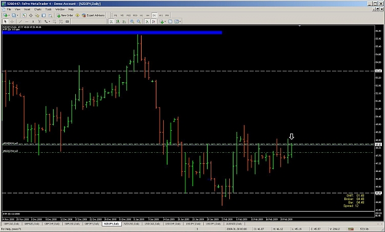Image resolution: width=385 pixels, height=232 pixels.
Task: Select the Cursor arrow tool
Action: [x=5, y=21]
